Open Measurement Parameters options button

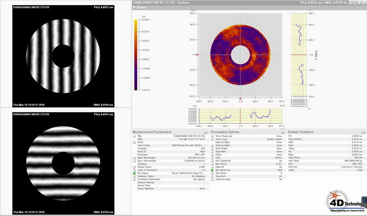[x=206, y=132]
